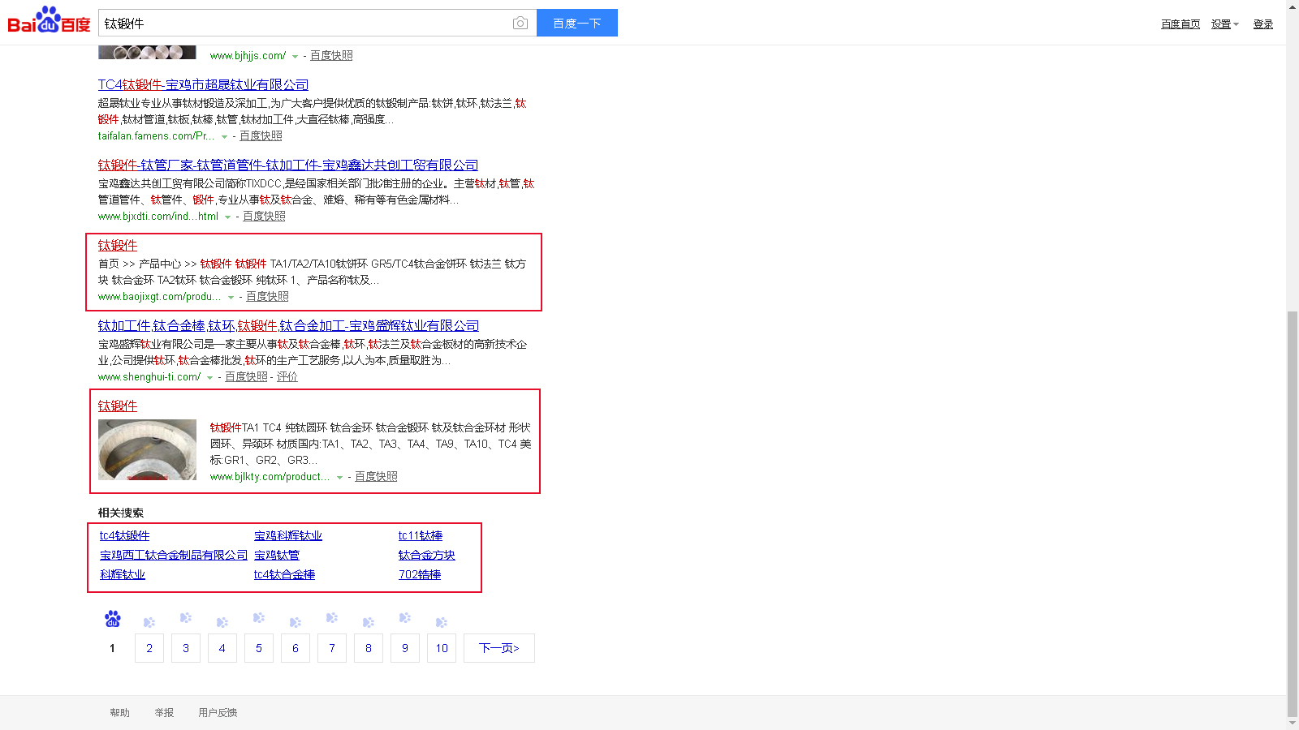Go to results page 3
Viewport: 1299px width, 730px height.
coord(186,648)
